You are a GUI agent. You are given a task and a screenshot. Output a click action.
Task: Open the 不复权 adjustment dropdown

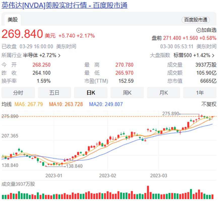[x=209, y=104]
